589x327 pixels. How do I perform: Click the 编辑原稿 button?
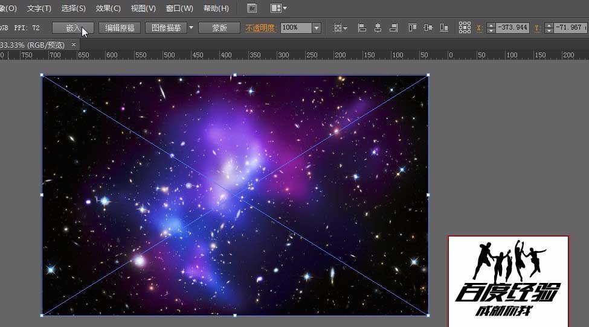tap(120, 28)
